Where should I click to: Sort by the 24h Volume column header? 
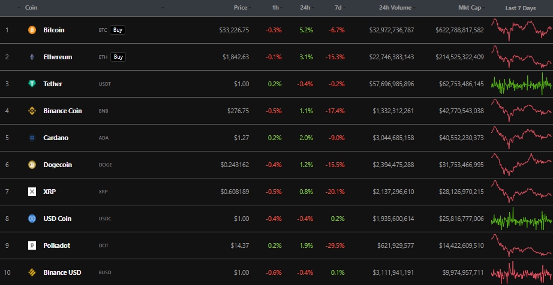396,8
